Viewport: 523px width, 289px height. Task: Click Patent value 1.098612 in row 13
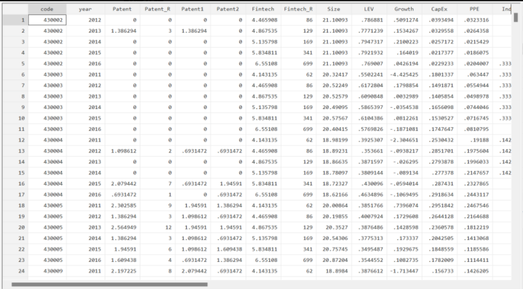pos(124,151)
